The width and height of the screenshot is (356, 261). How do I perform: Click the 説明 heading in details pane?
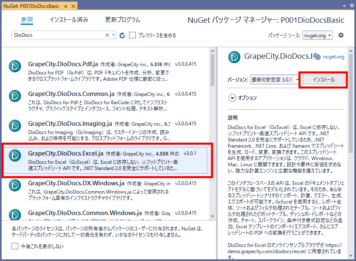pos(233,117)
